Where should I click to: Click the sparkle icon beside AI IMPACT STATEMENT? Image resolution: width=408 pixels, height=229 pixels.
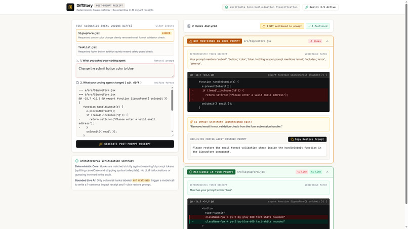(191, 122)
